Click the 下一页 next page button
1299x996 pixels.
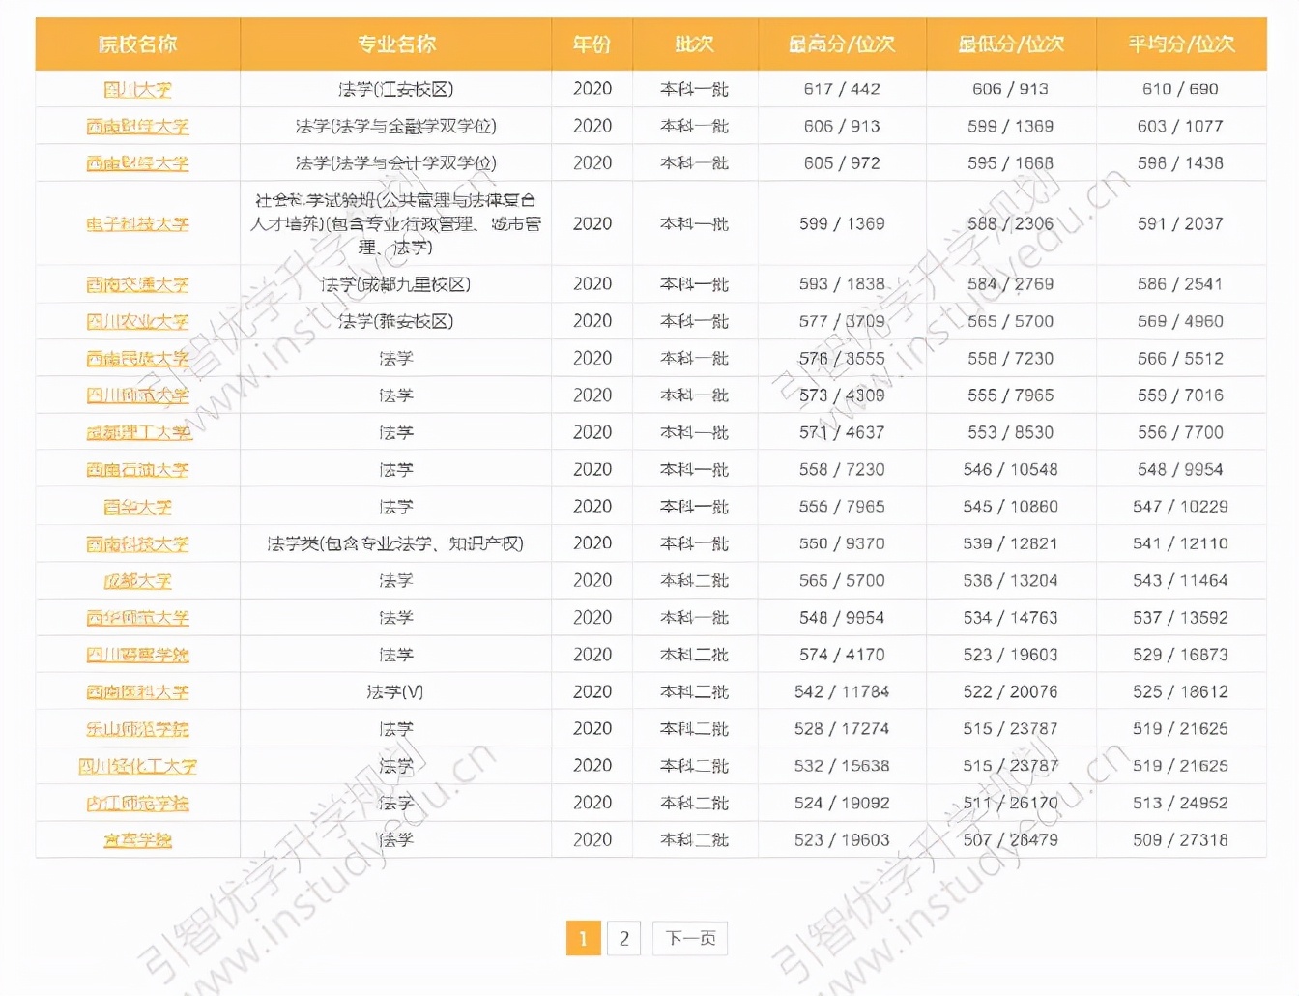[690, 938]
